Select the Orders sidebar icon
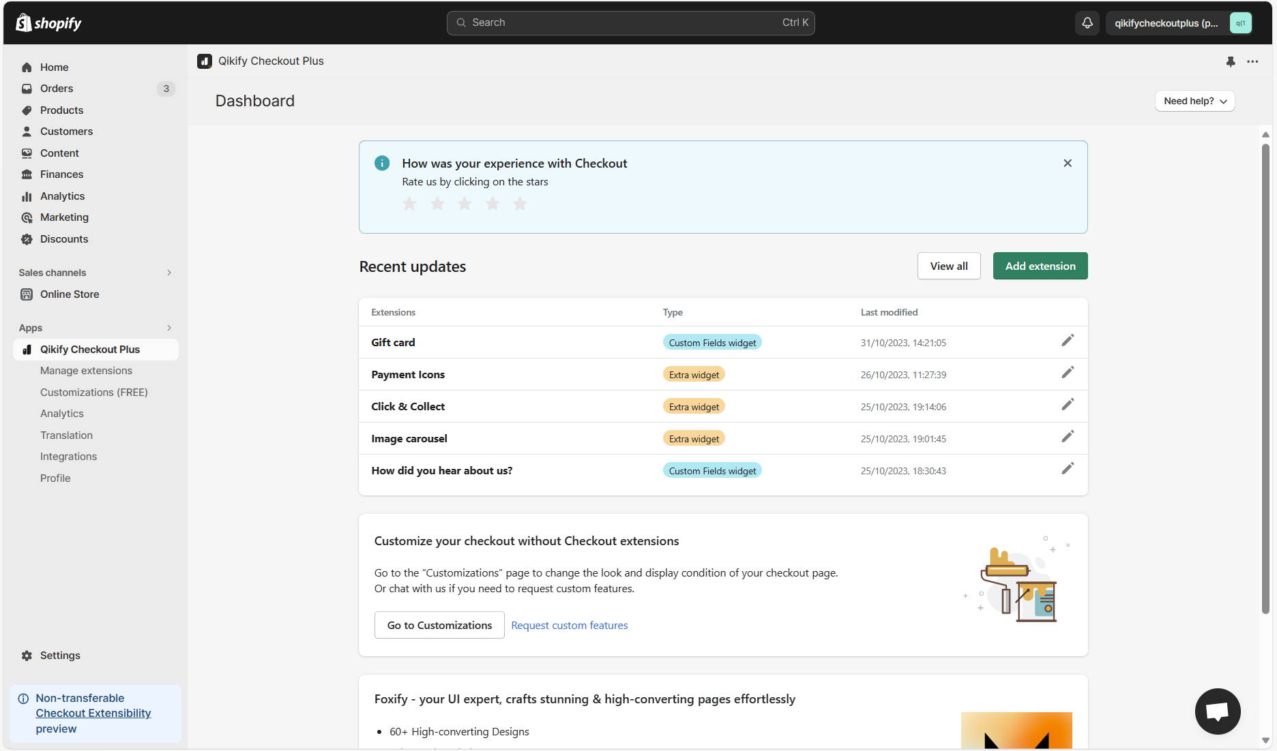1277x751 pixels. [x=27, y=89]
